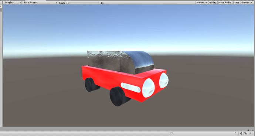The width and height of the screenshot is (255, 136).
Task: Click the project search field
Action: [x=203, y=133]
